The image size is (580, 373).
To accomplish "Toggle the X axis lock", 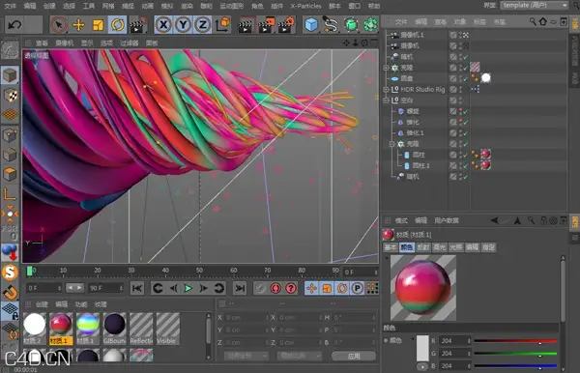I will click(x=163, y=25).
